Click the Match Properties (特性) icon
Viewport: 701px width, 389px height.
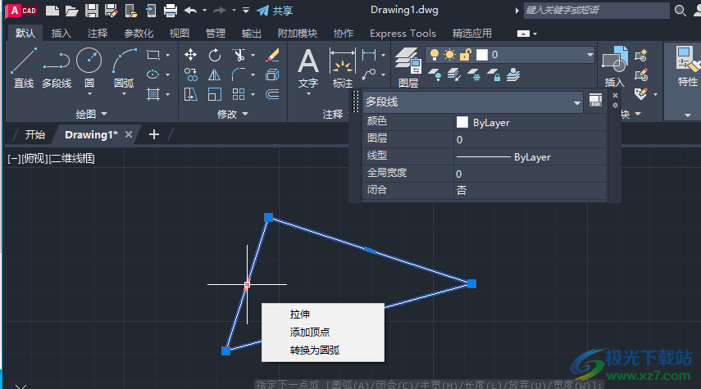[x=687, y=66]
